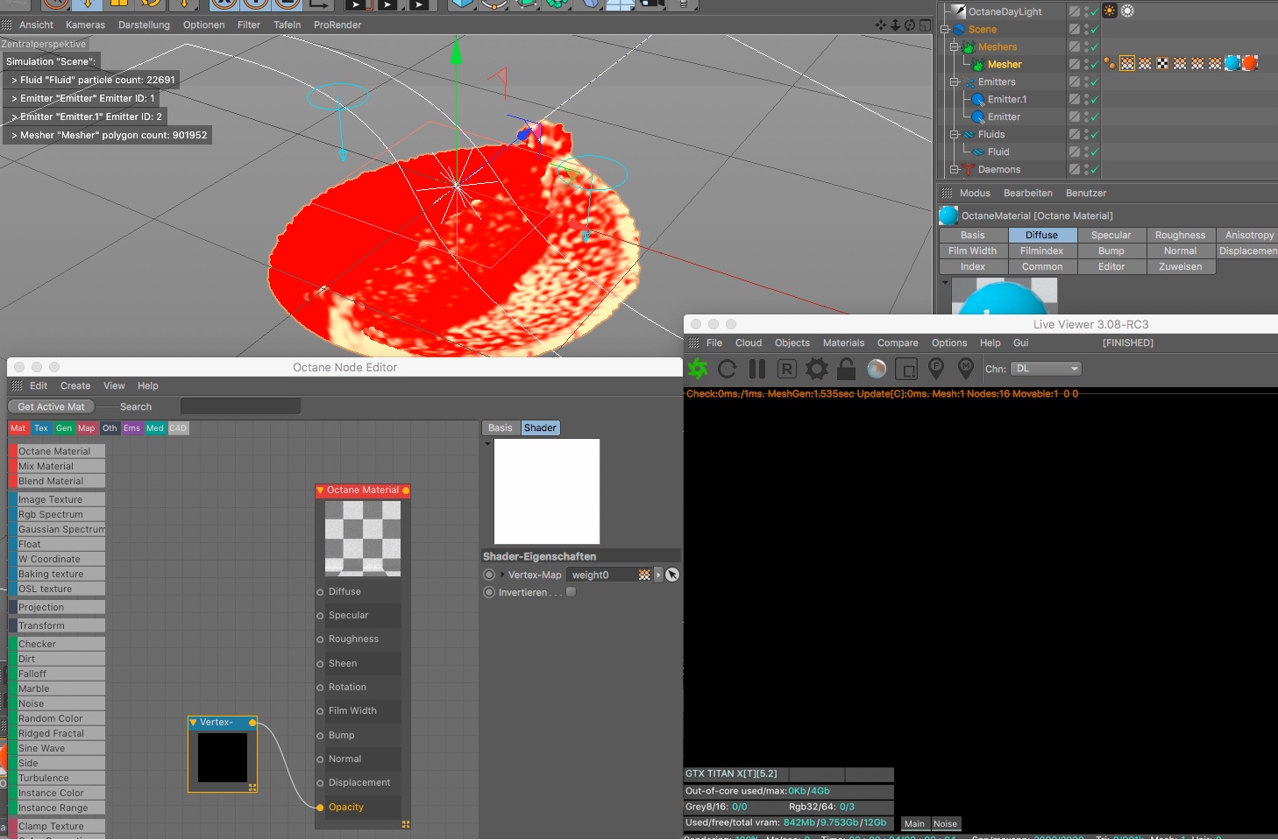Collapse the Vertex node triangle
This screenshot has height=840, width=1278.
[194, 723]
